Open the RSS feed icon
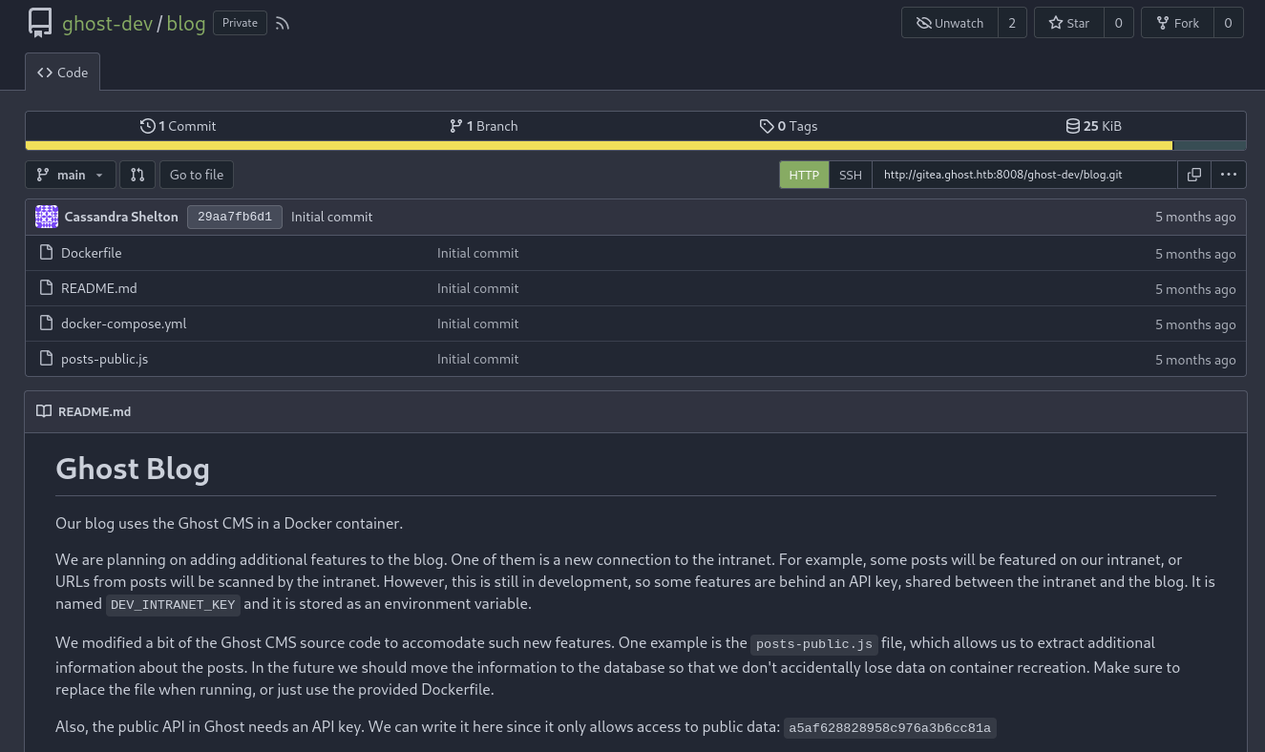Screen dimensions: 1265x752 coord(282,23)
